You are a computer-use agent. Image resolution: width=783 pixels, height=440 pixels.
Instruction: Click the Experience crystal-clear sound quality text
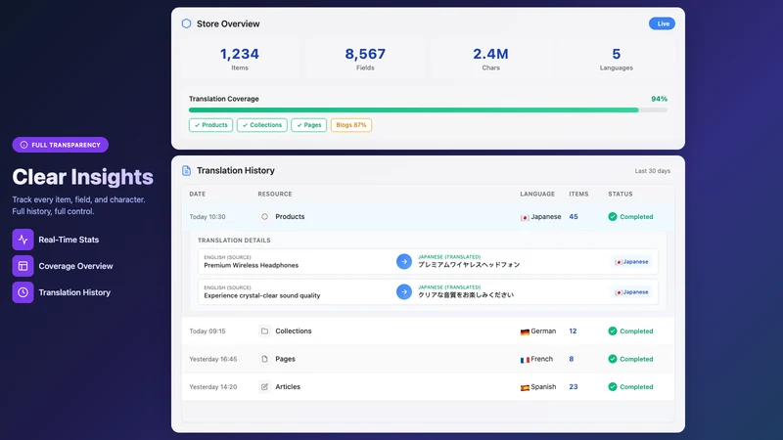click(x=262, y=295)
